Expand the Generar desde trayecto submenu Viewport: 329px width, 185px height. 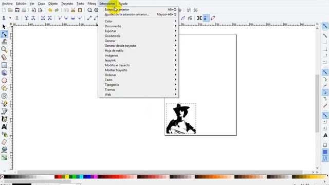coord(138,46)
